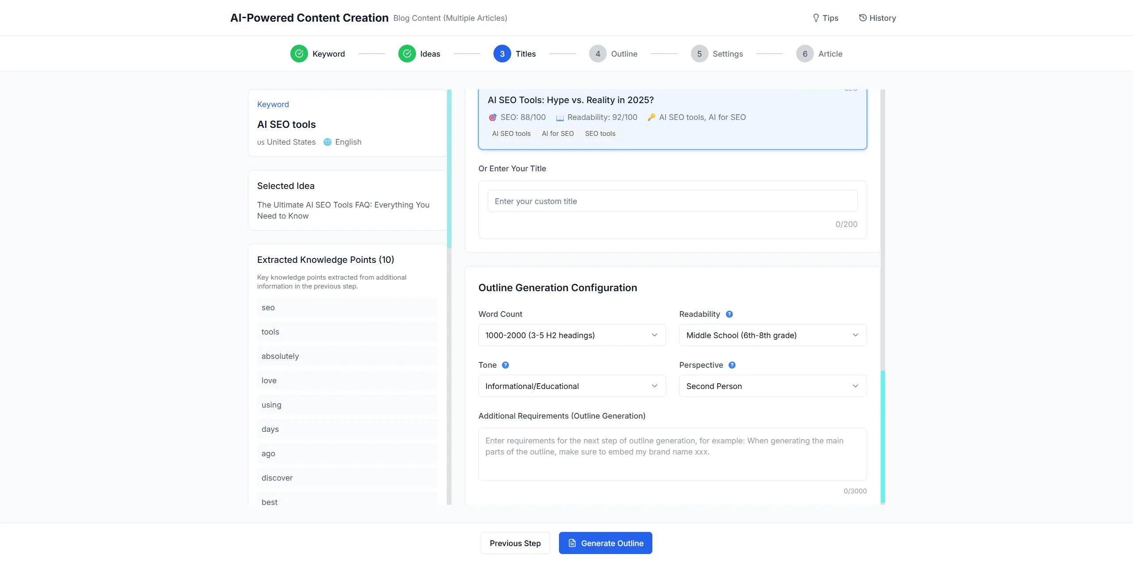Click the Previous Step button

coord(515,543)
